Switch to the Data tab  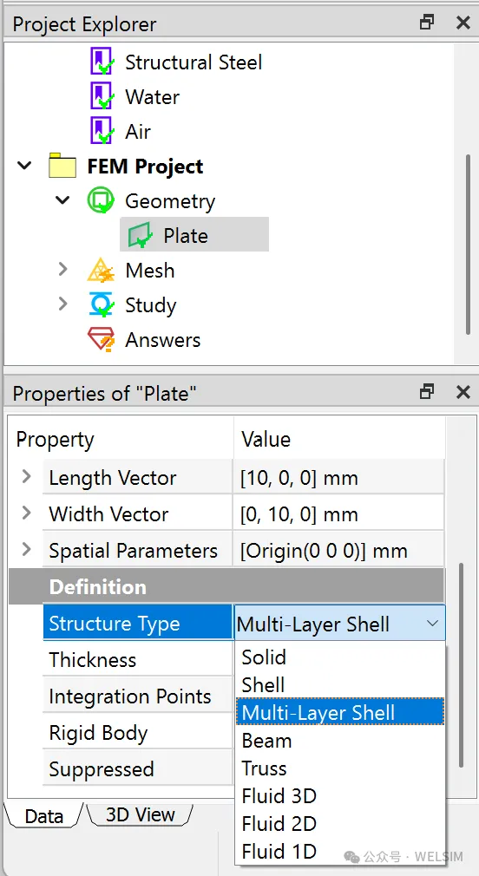coord(43,816)
